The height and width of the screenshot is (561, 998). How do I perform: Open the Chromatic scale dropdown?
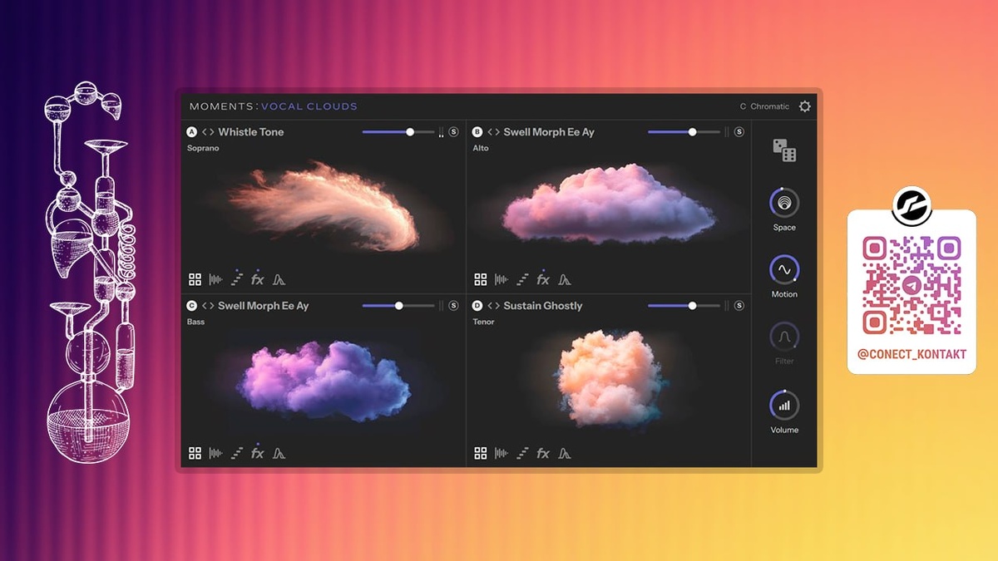pos(769,106)
